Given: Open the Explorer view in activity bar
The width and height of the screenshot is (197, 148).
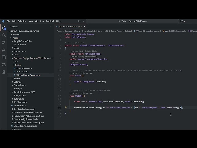Looking at the screenshot, I should (4, 28).
